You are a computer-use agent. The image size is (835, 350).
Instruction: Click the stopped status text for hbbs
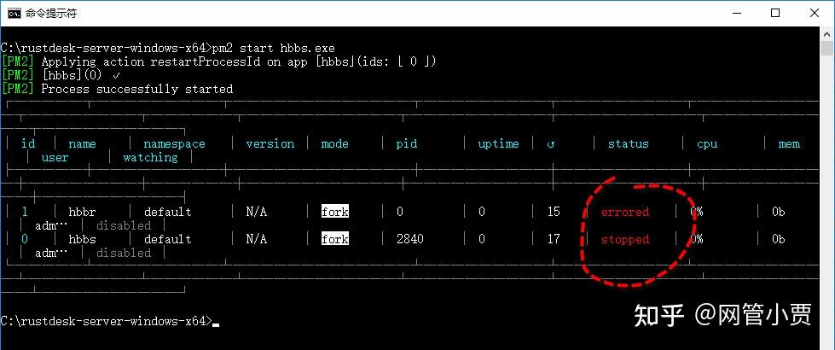coord(625,239)
